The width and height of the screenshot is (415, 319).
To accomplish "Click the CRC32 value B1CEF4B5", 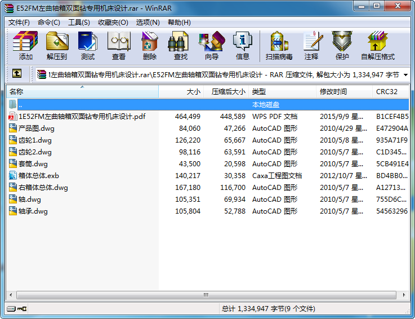I will (x=392, y=117).
